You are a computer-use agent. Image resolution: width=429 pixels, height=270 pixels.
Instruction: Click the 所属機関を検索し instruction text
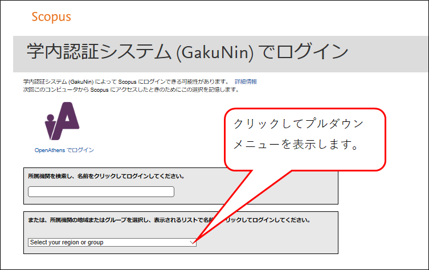(107, 176)
